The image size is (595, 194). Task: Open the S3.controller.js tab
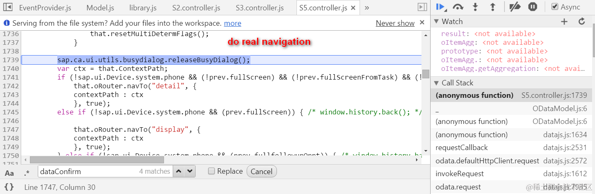click(260, 8)
